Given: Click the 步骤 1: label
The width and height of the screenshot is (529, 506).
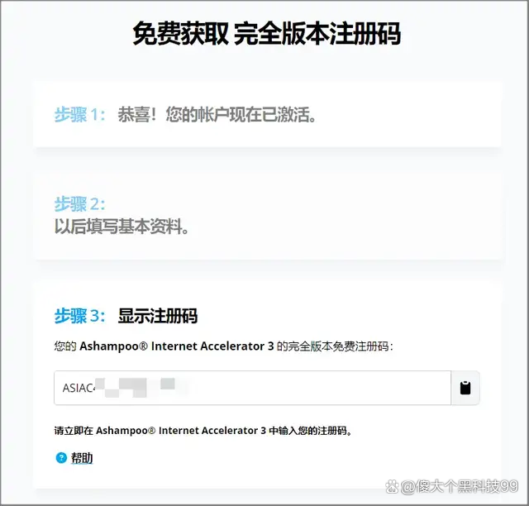Looking at the screenshot, I should (79, 115).
